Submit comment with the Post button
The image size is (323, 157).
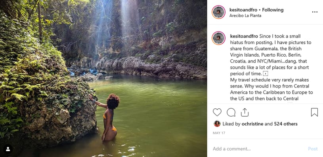point(313,149)
